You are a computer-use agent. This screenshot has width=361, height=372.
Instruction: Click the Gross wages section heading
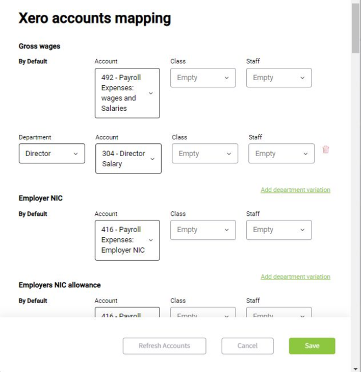tap(39, 46)
